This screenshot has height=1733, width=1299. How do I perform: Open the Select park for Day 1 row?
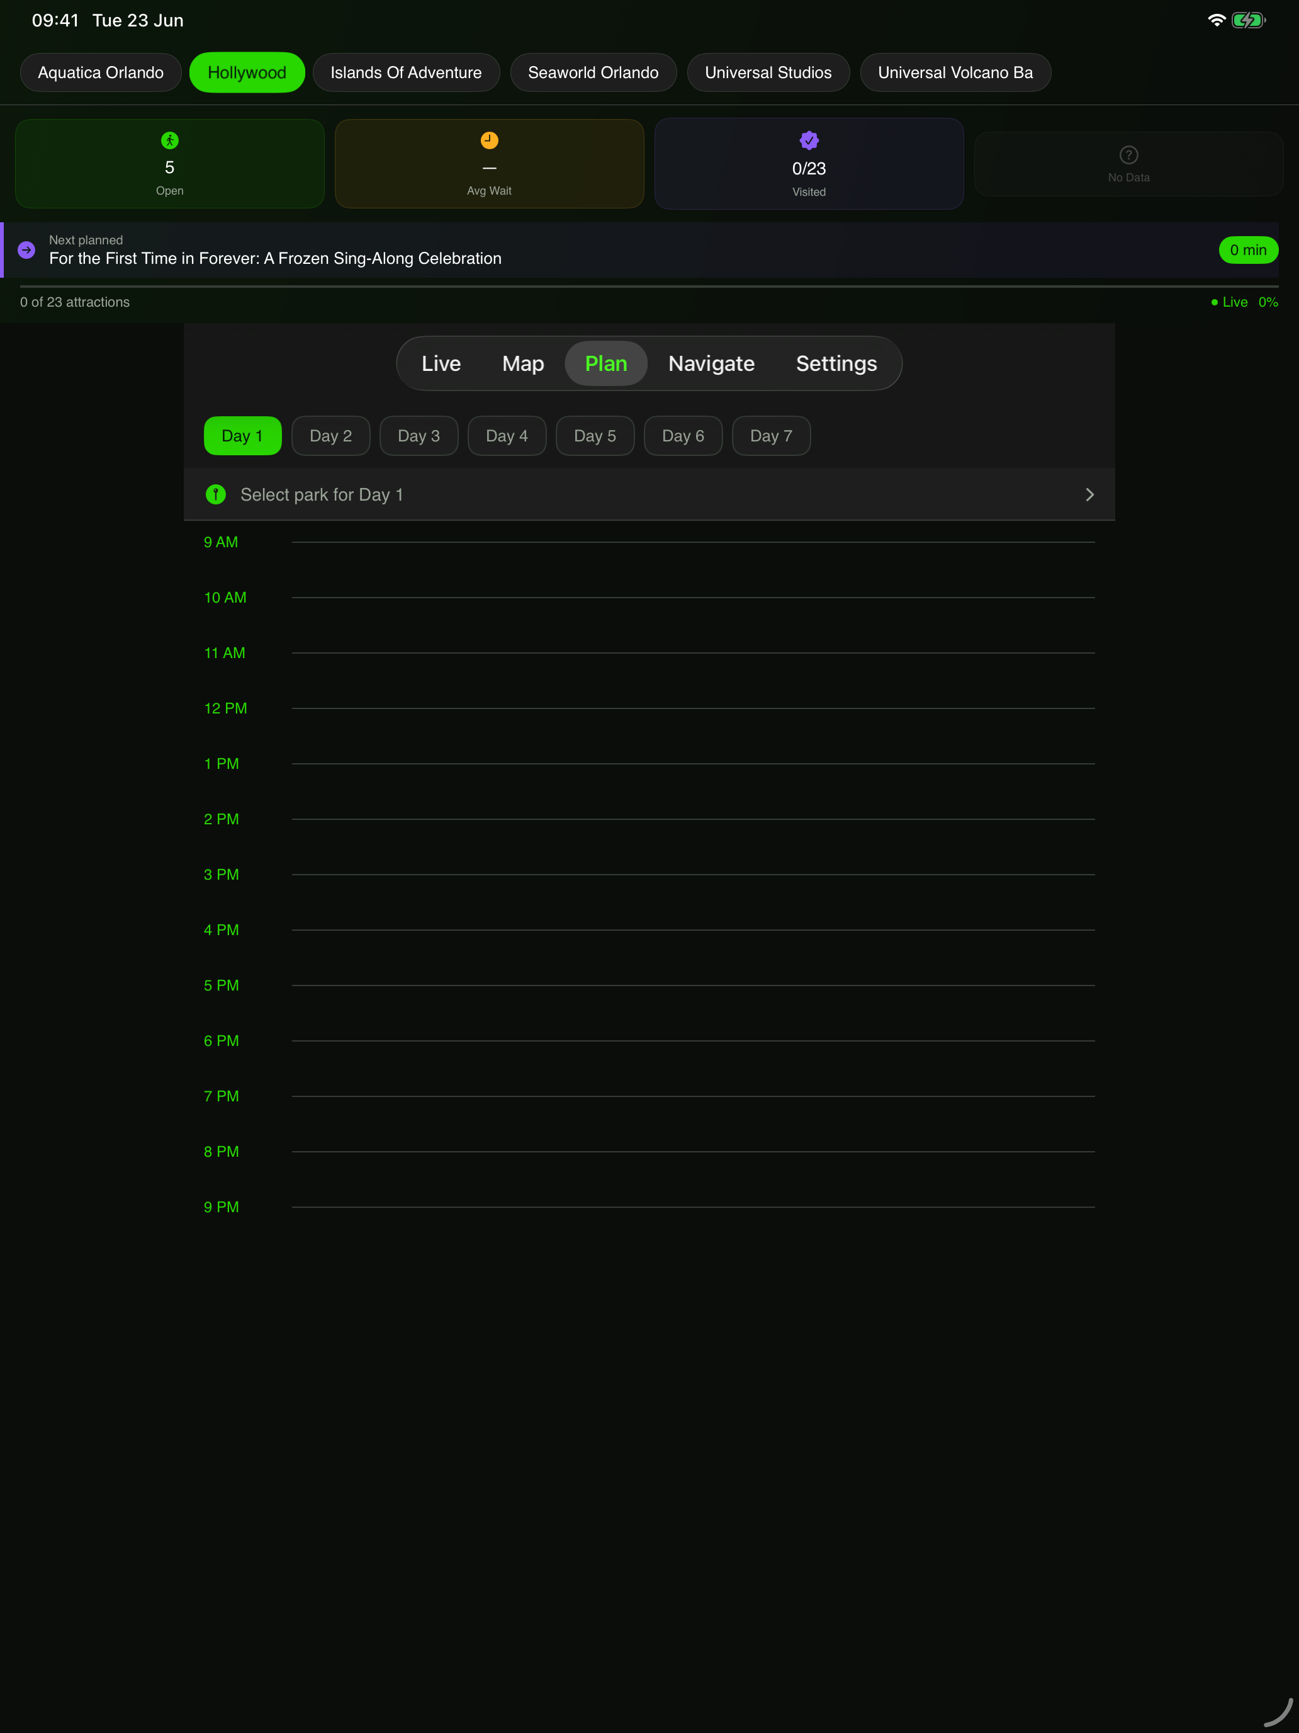649,494
